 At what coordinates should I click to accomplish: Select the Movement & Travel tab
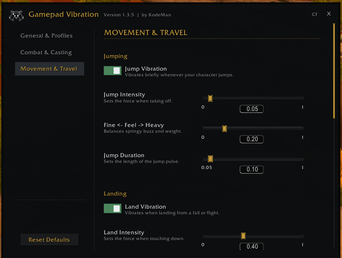(x=49, y=69)
